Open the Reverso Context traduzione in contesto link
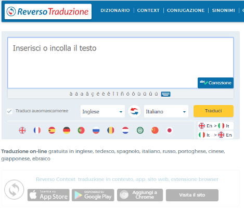Screen dimensions: 244x208 click(127, 179)
